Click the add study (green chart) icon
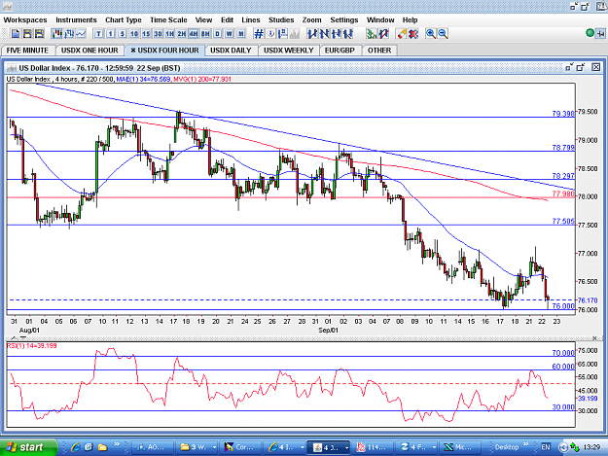 (372, 34)
